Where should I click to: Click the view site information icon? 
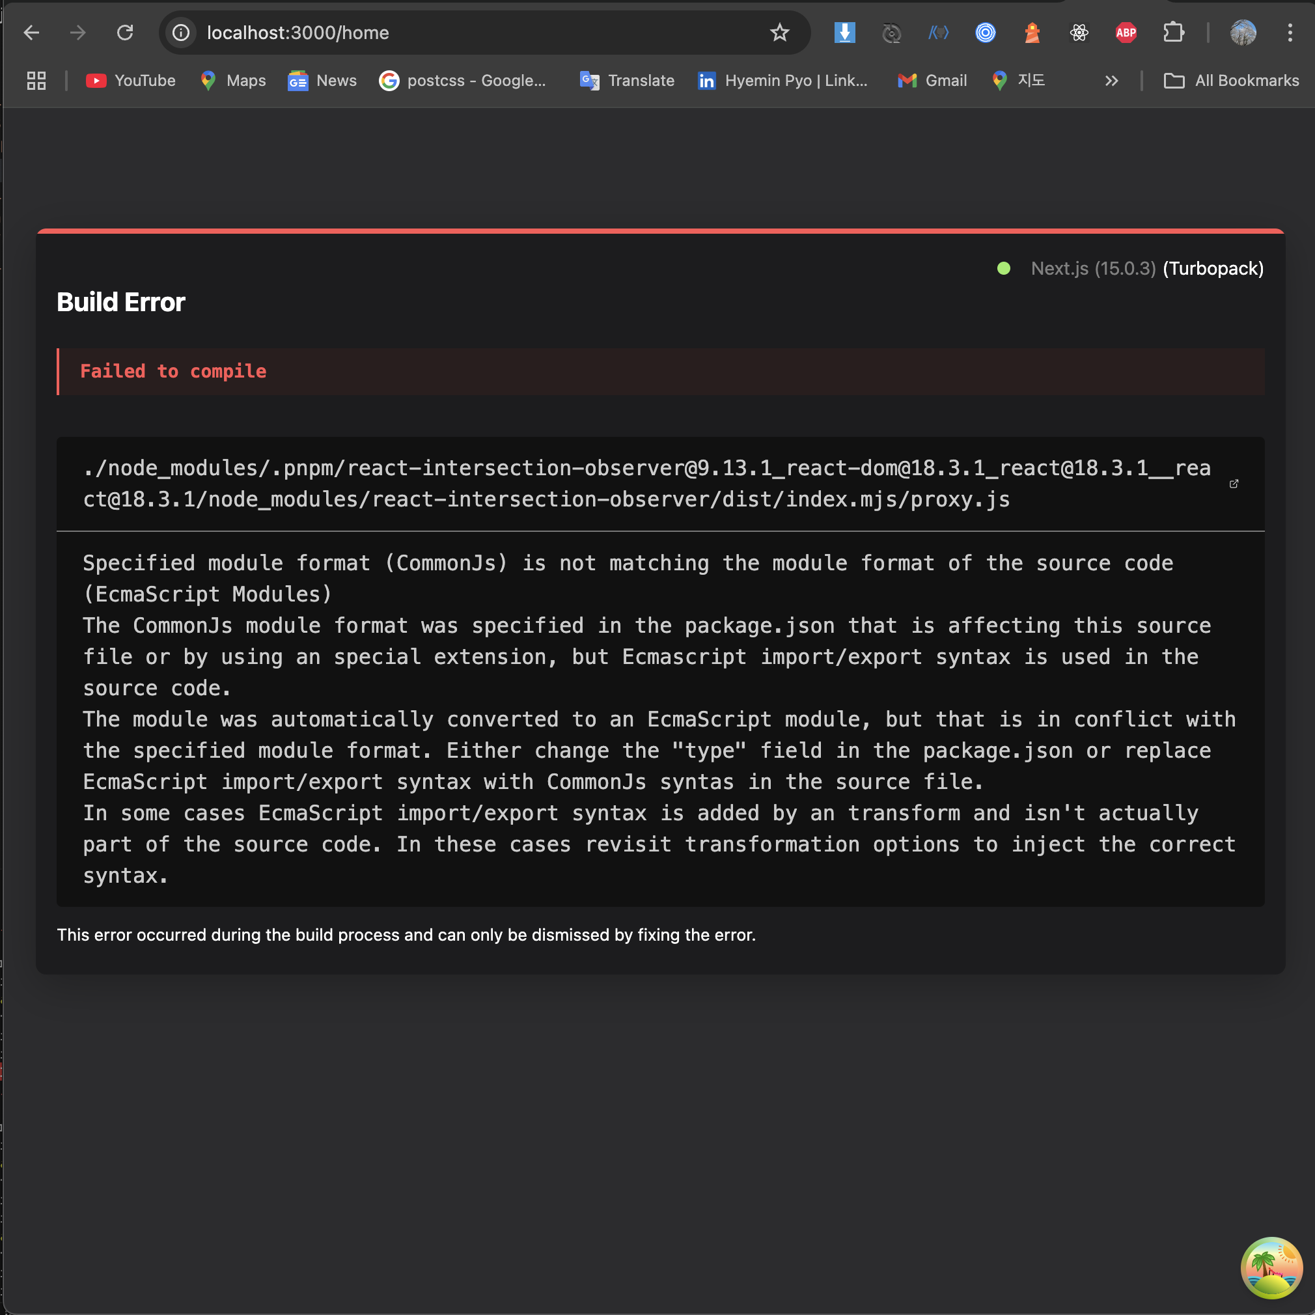click(x=181, y=33)
